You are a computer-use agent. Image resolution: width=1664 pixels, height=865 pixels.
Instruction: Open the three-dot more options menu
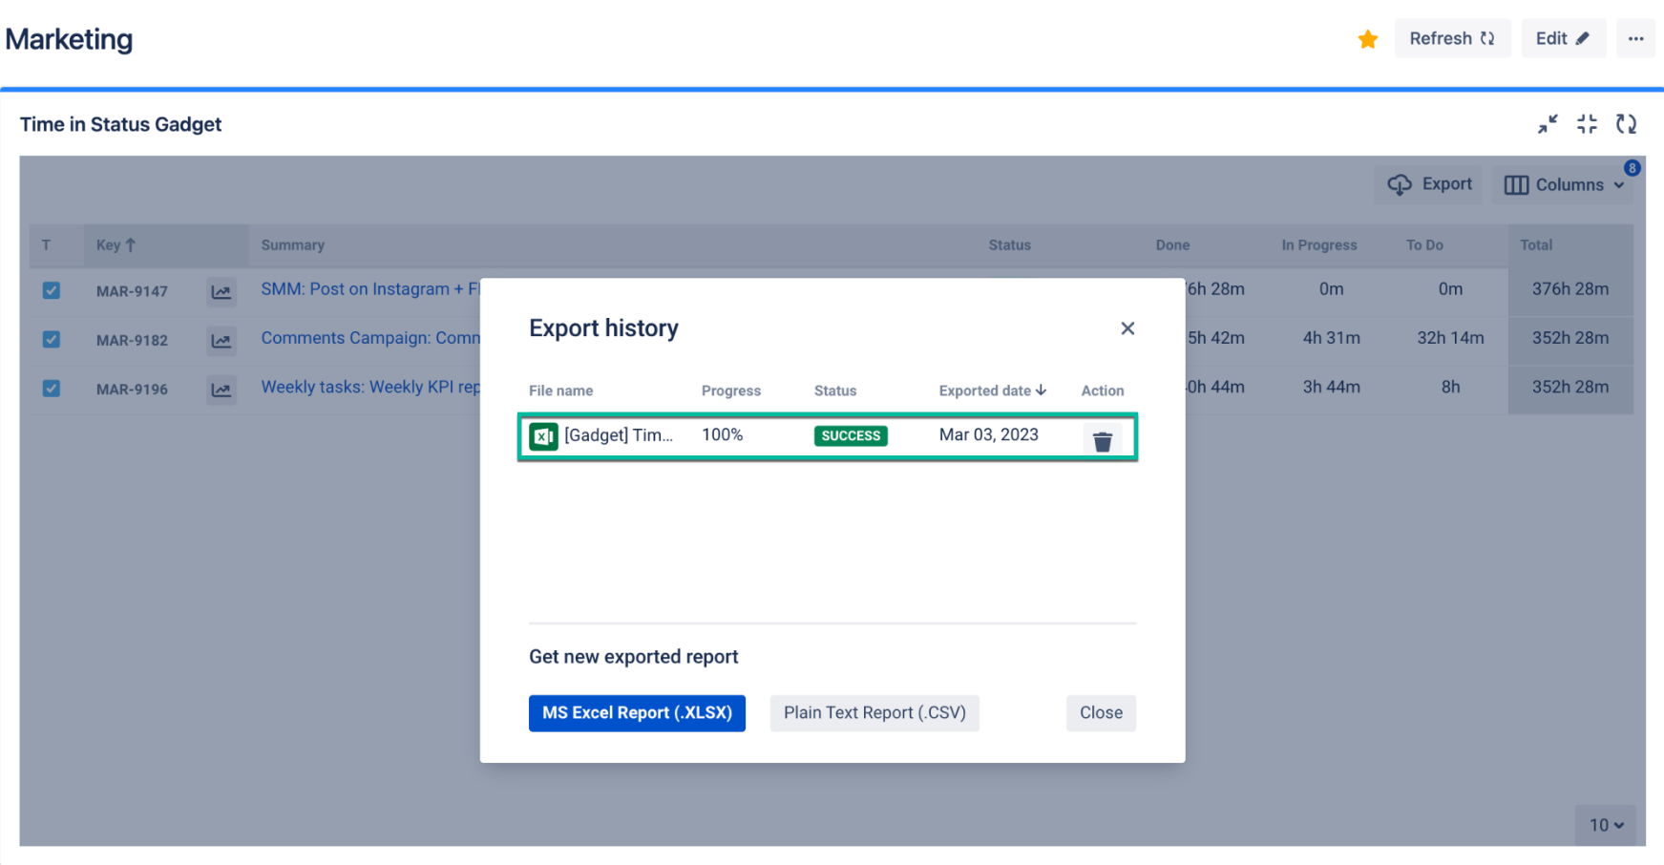pyautogui.click(x=1635, y=39)
